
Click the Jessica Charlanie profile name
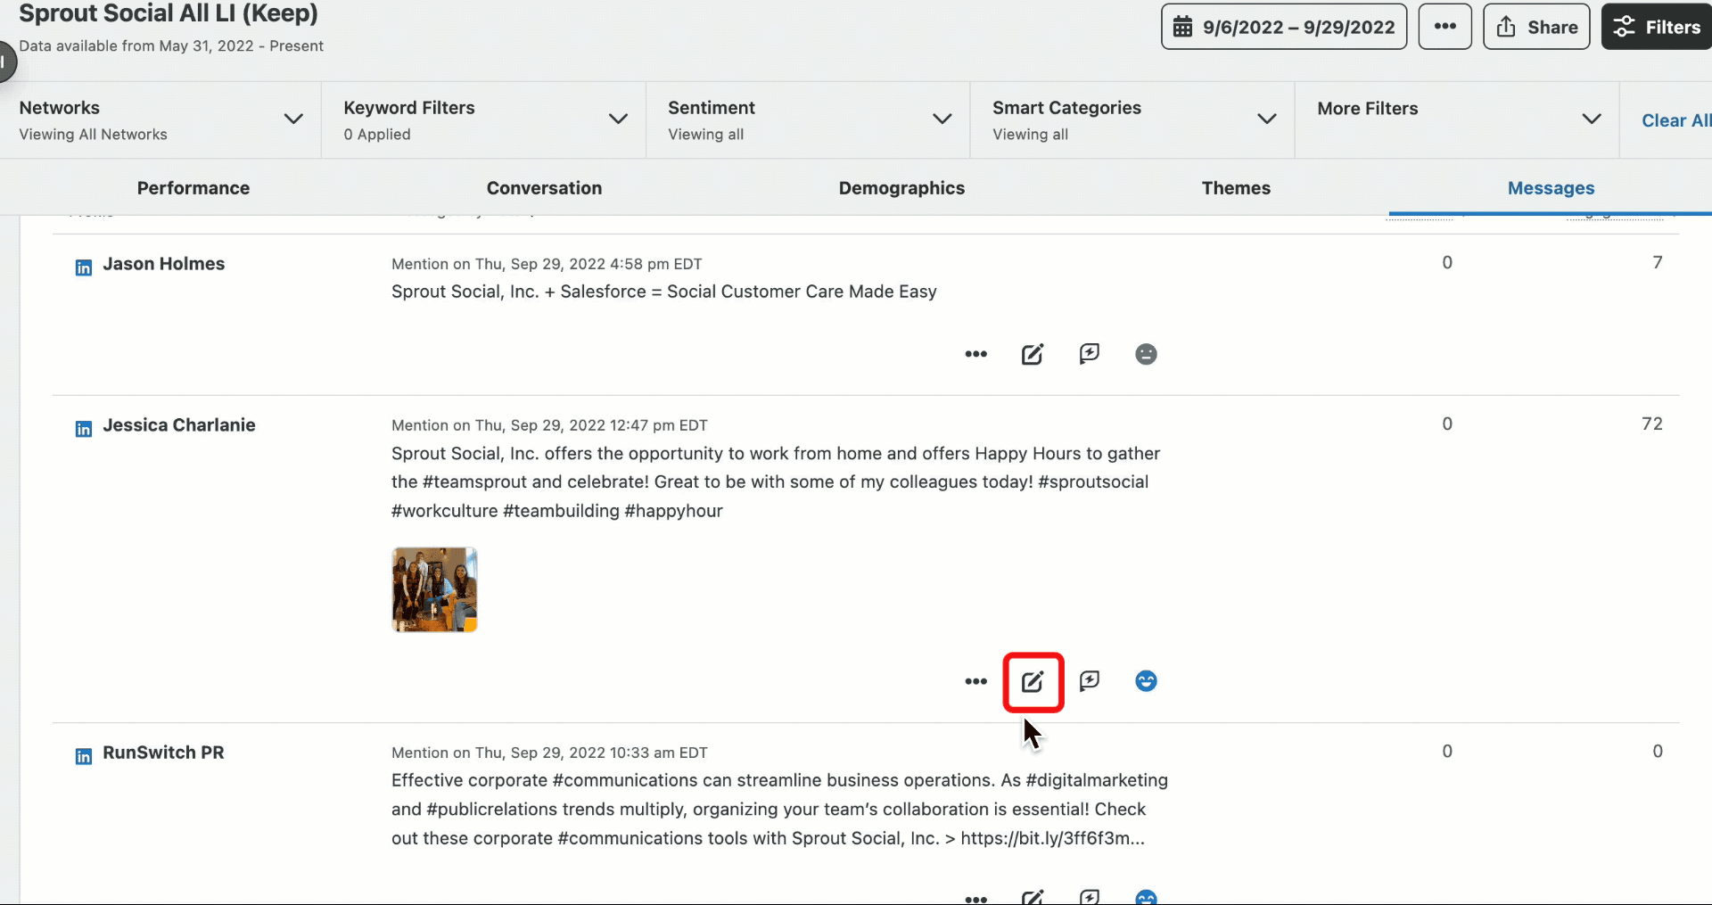point(178,425)
